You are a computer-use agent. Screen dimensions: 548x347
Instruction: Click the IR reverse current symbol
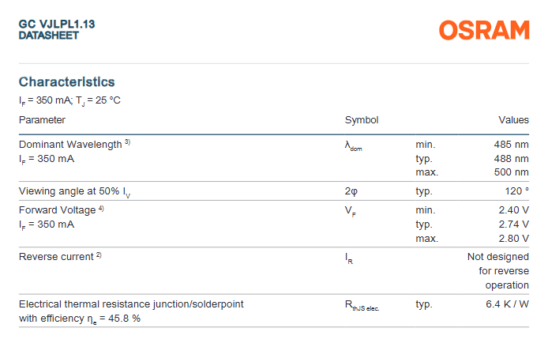[349, 258]
